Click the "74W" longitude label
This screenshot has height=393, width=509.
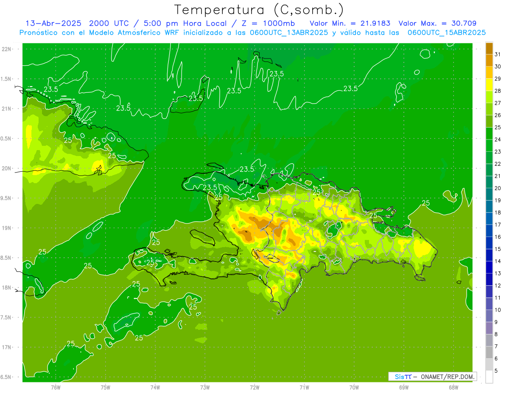155,387
